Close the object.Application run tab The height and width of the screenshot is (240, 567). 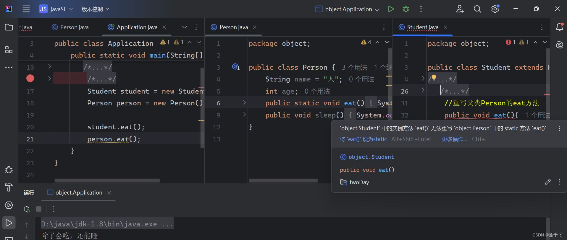[109, 193]
